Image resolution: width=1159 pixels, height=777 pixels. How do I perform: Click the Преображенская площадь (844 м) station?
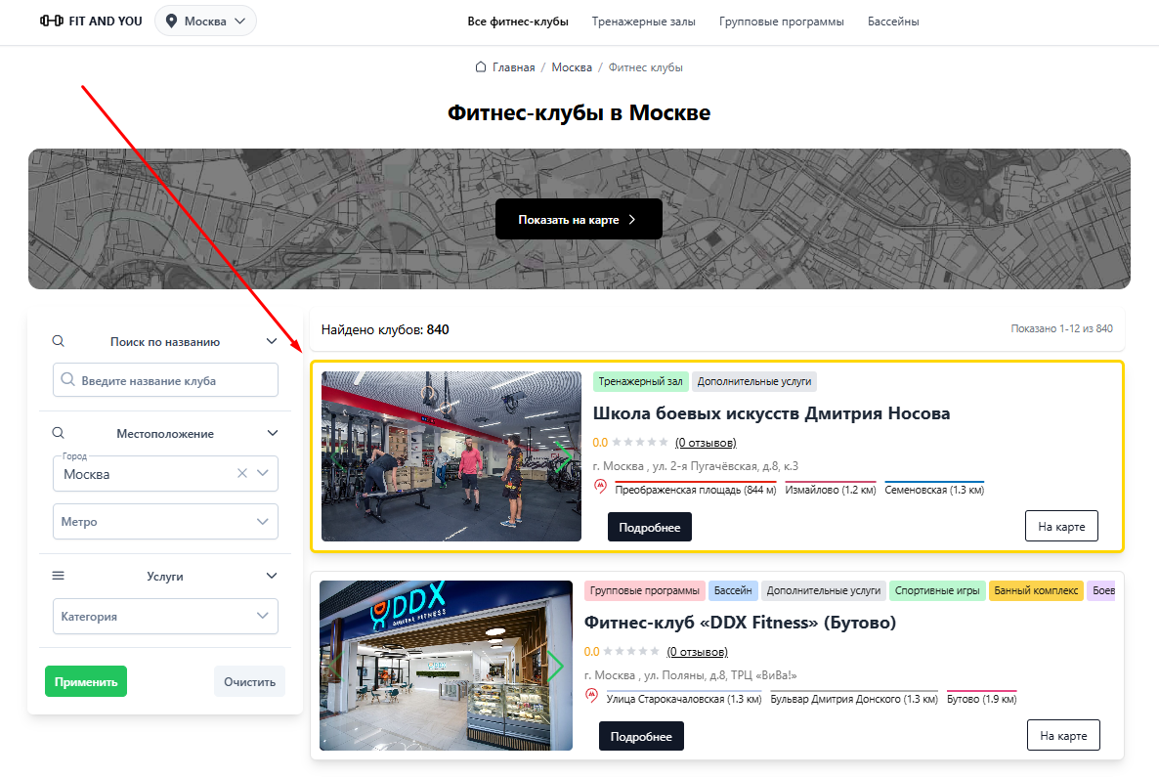coord(696,490)
